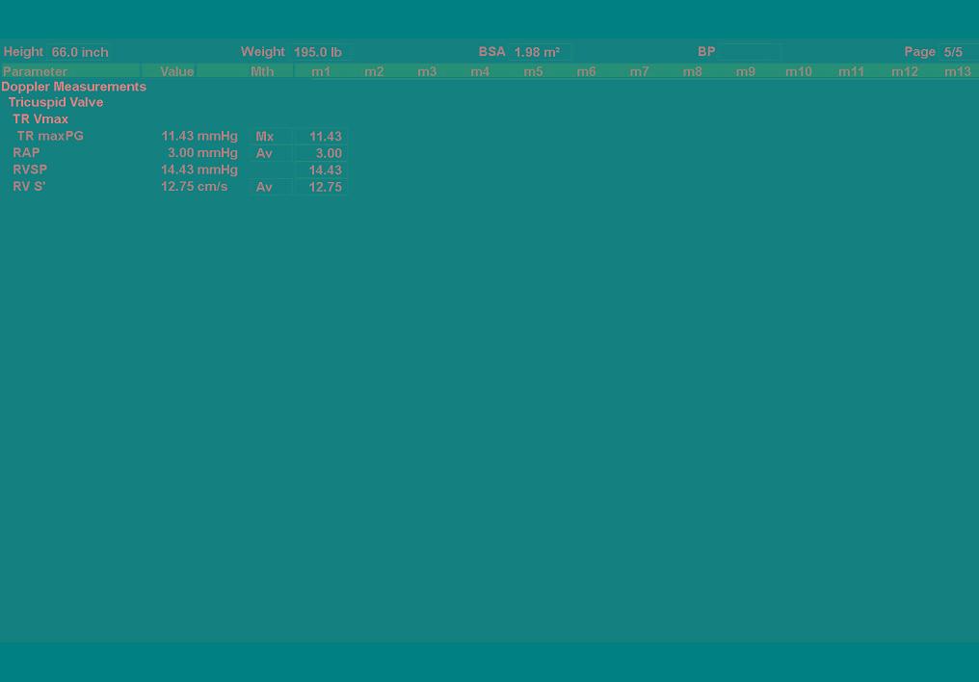Click the m1 cell for TR maxPG (11.43)
Image resolution: width=979 pixels, height=682 pixels.
[321, 137]
